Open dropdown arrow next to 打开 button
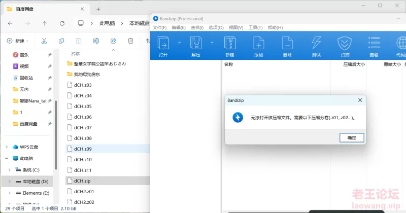406x213 pixels. 180,43
